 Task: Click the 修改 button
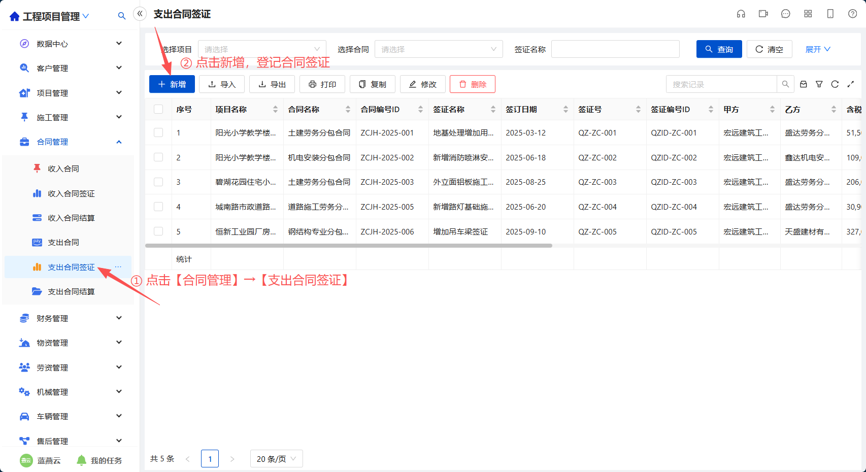point(423,84)
